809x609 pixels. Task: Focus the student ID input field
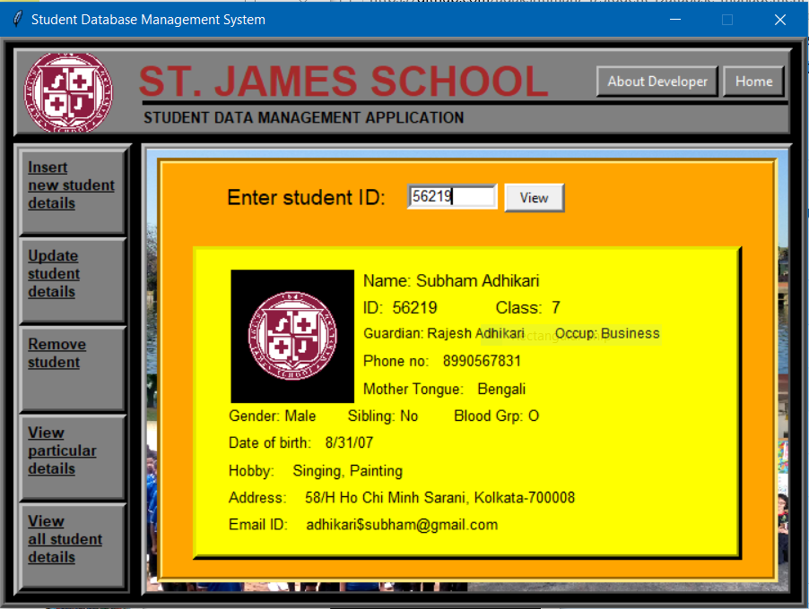tap(452, 196)
